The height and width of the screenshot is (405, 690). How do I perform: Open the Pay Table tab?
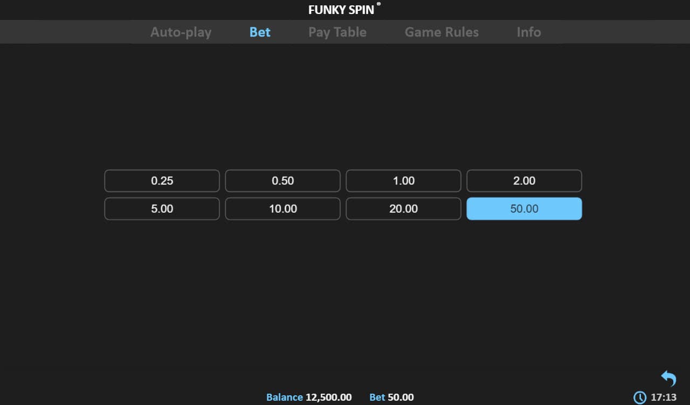point(337,32)
